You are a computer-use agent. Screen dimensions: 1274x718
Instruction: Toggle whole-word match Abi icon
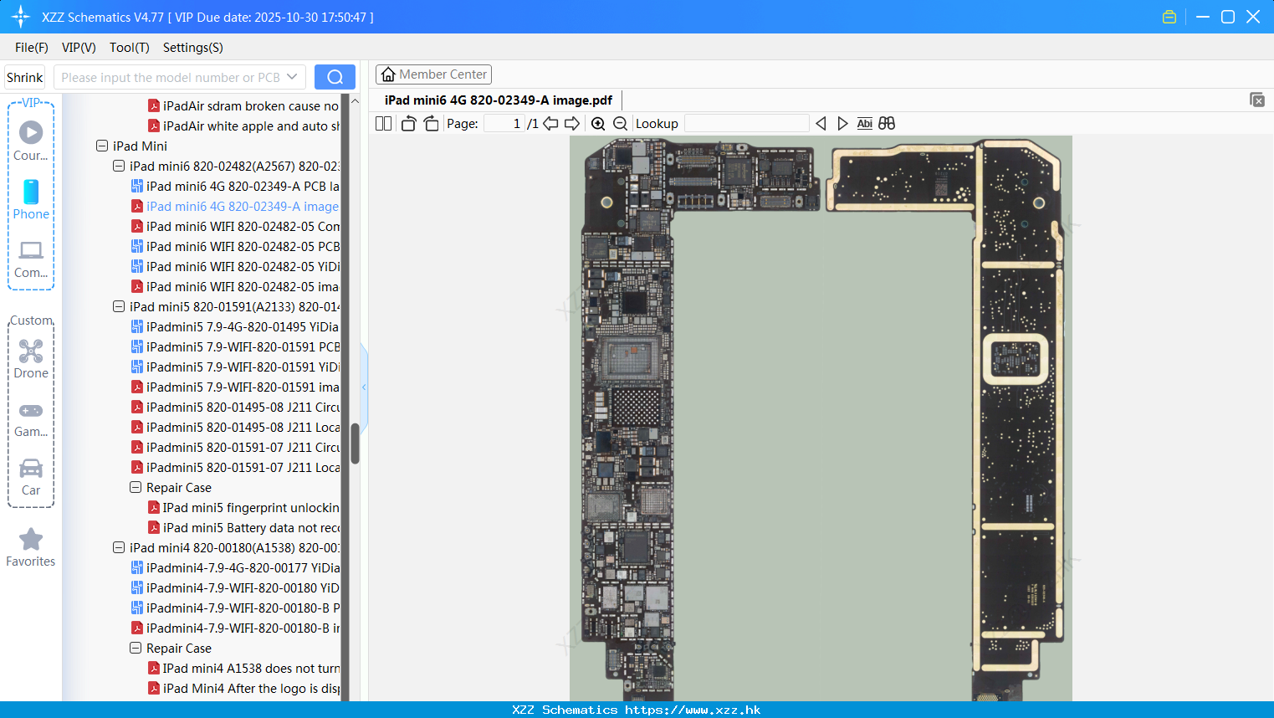pyautogui.click(x=865, y=123)
